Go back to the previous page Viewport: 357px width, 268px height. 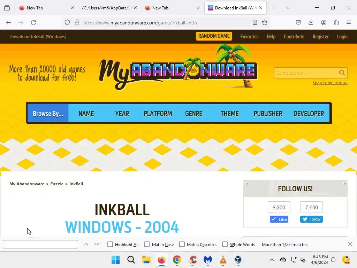8,23
